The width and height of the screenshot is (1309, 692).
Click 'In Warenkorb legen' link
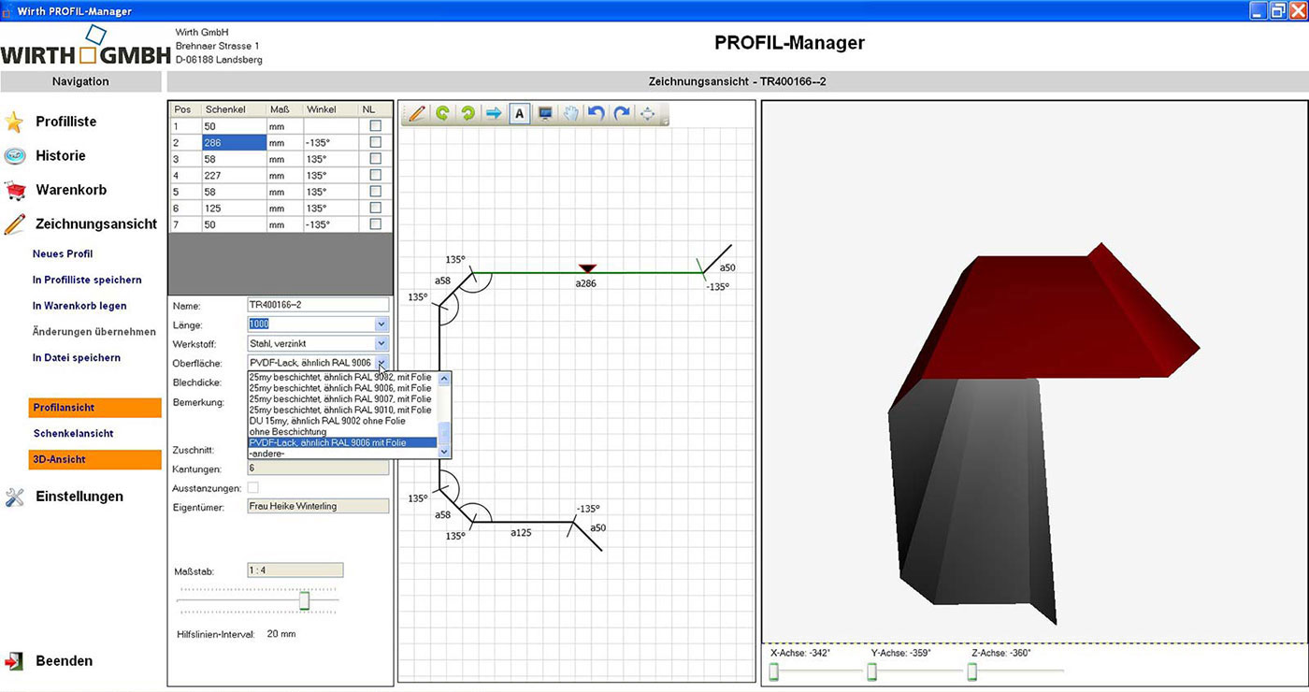click(79, 306)
